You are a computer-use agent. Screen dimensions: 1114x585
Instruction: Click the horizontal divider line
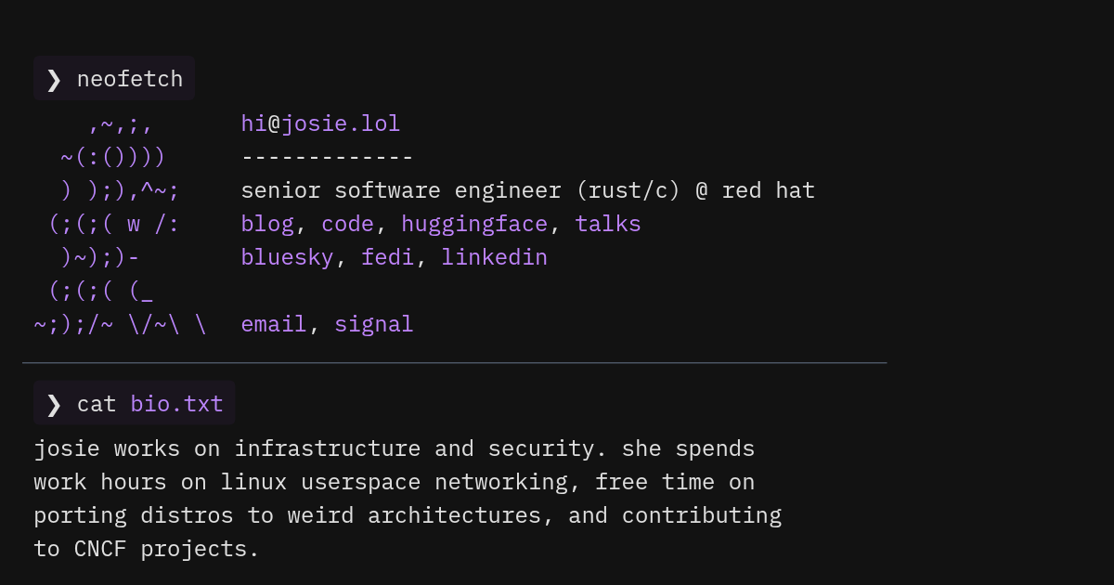pyautogui.click(x=454, y=362)
